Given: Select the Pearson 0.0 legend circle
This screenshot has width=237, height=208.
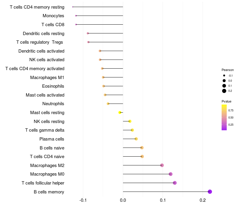Looking at the screenshot, I should (224, 81).
